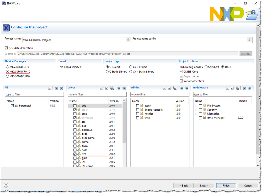Screen dimensions: 262x193
Task: Select the crc driver row
Action: 95,122
